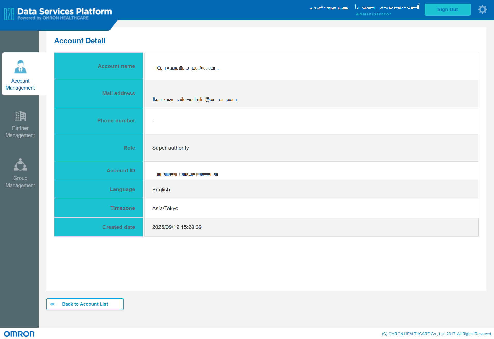Screen dimensions: 494x339
Task: Click the Asia/Tokyo timezone value
Action: pyautogui.click(x=165, y=208)
